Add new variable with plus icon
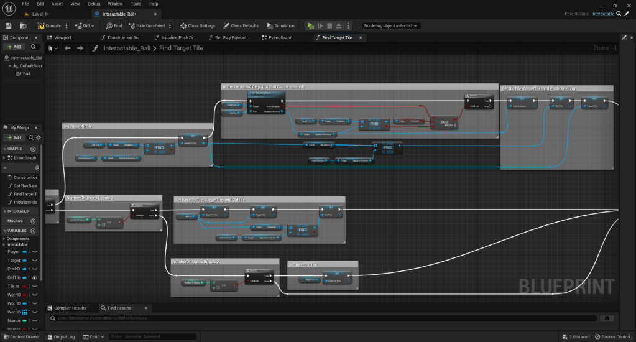Screen dimensions: 636x342 click(33, 231)
